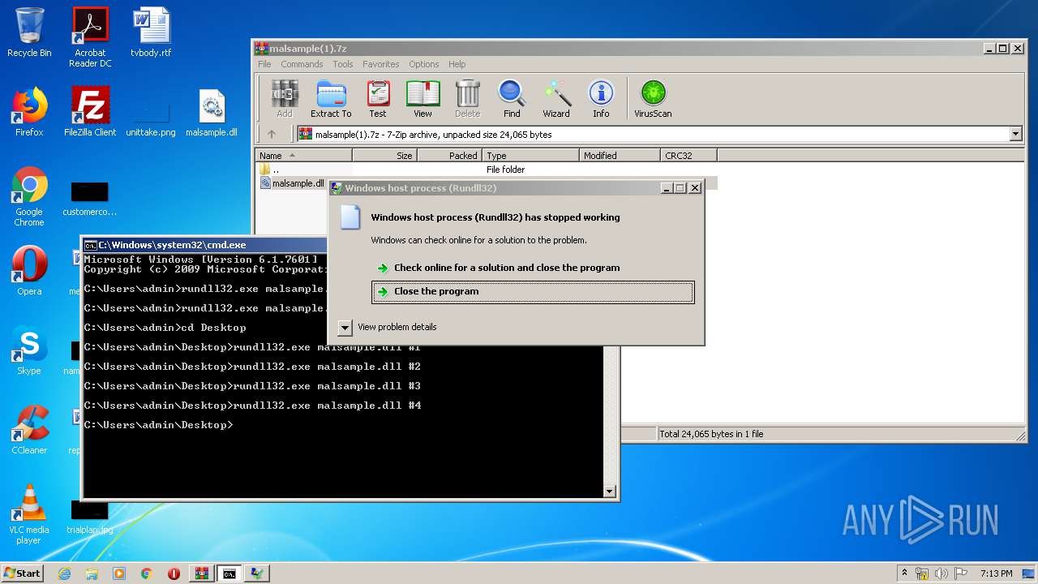1038x584 pixels.
Task: Sort files by Size column
Action: click(384, 156)
